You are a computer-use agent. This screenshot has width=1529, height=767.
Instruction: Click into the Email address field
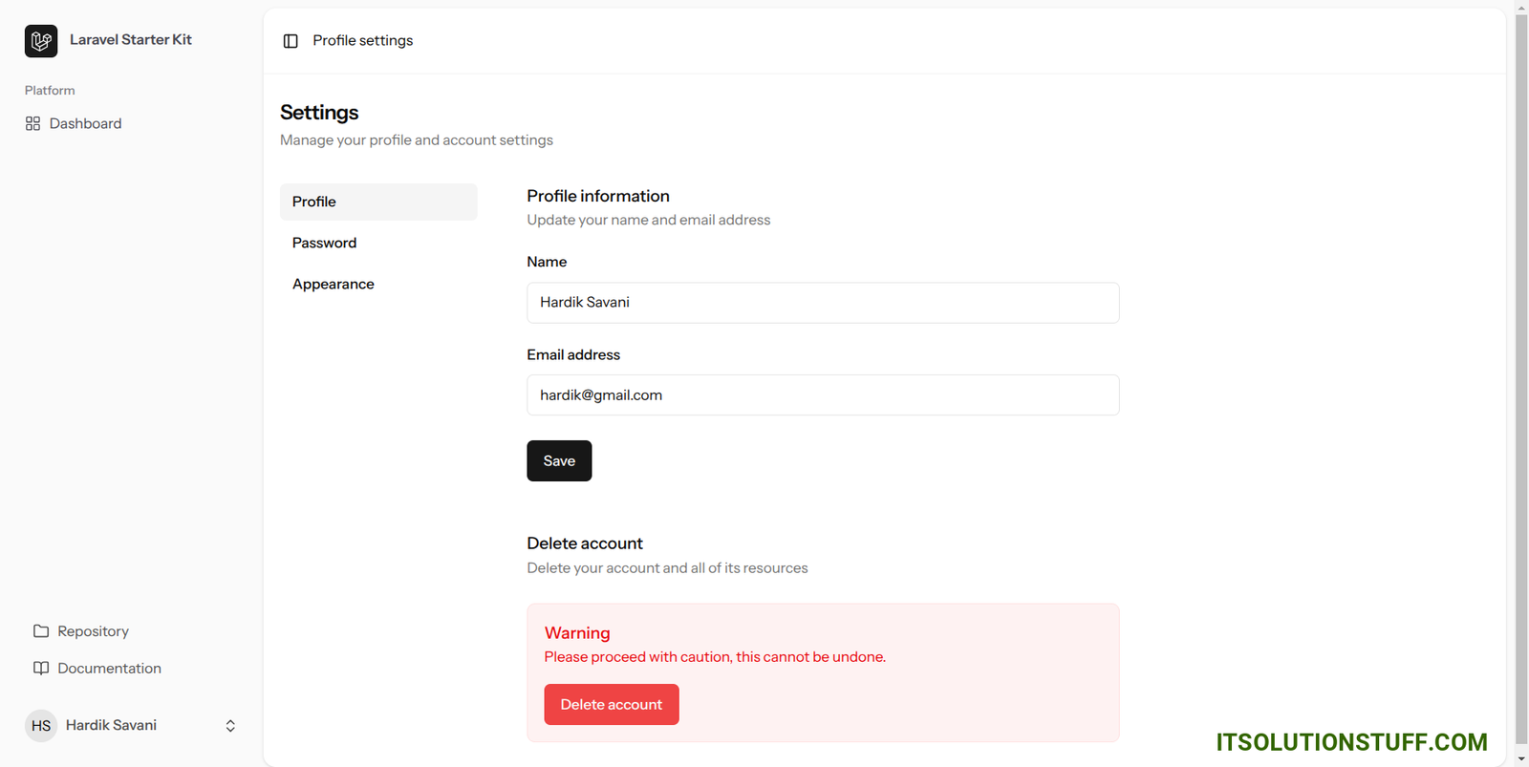(x=823, y=395)
